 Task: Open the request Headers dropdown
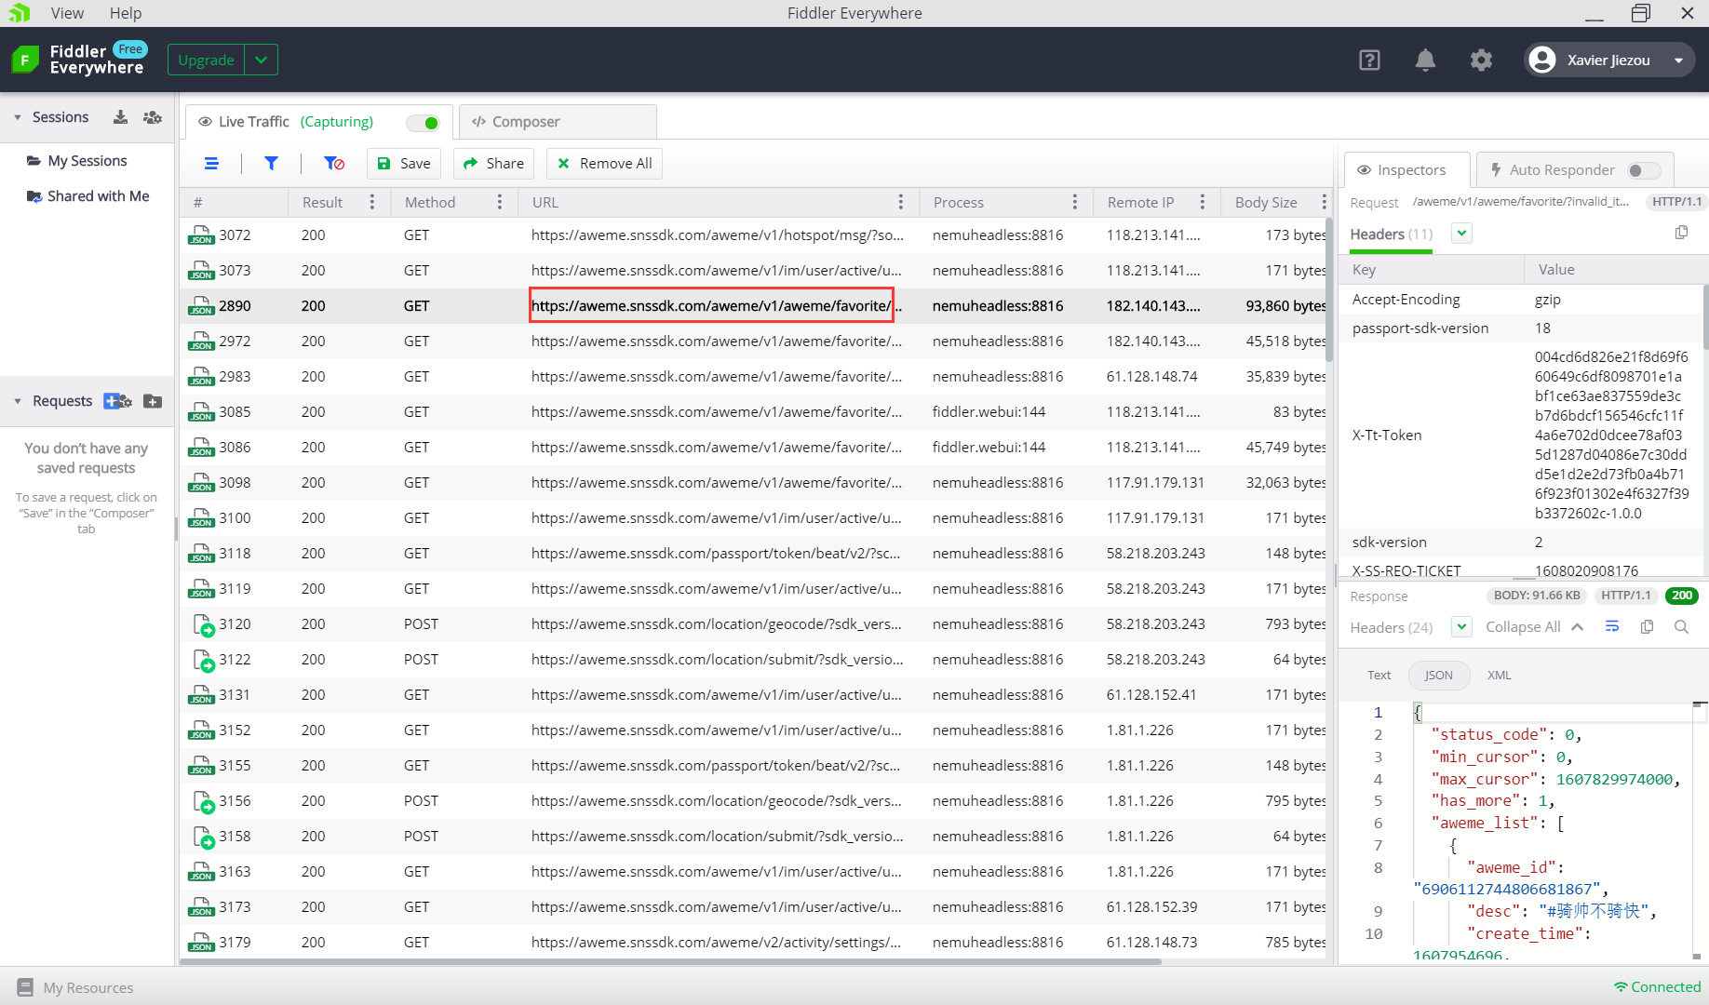pos(1461,234)
